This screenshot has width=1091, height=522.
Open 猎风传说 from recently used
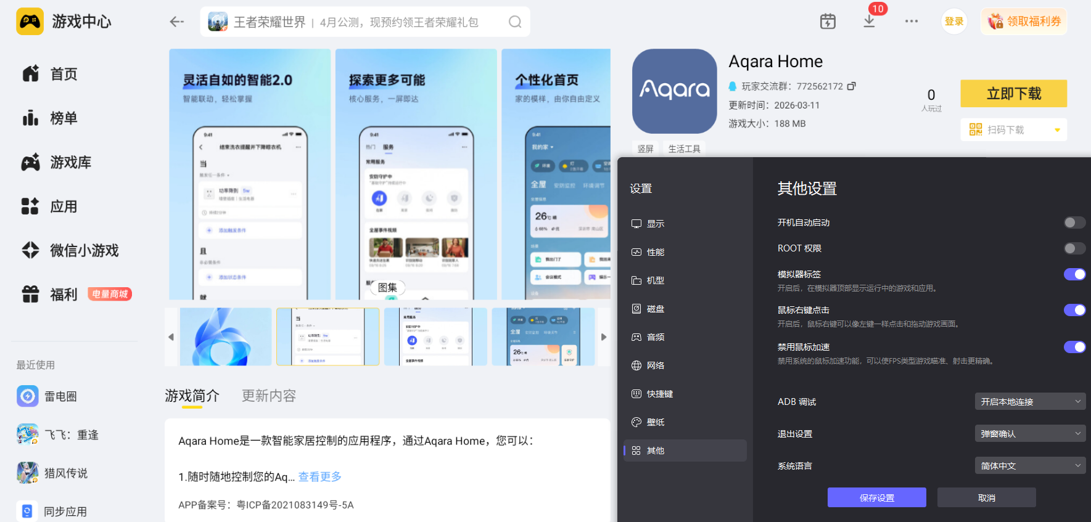click(x=52, y=473)
